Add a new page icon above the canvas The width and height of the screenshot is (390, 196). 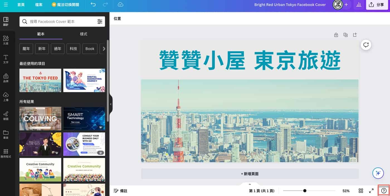click(x=355, y=35)
